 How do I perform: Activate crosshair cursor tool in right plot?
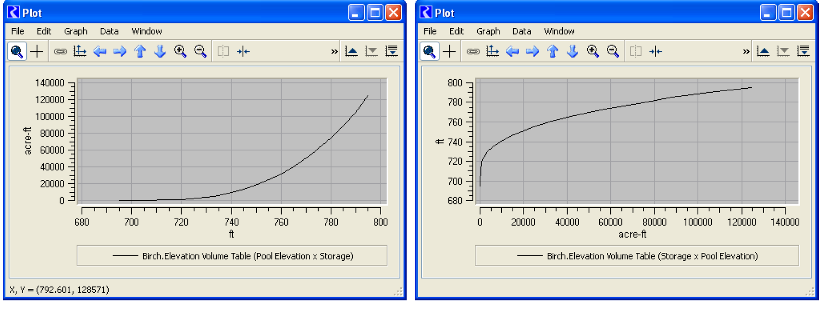coord(449,51)
